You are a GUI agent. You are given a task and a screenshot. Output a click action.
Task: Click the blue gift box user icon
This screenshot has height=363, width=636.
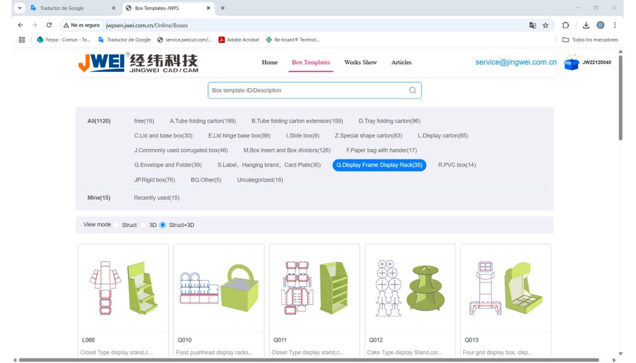pos(572,62)
